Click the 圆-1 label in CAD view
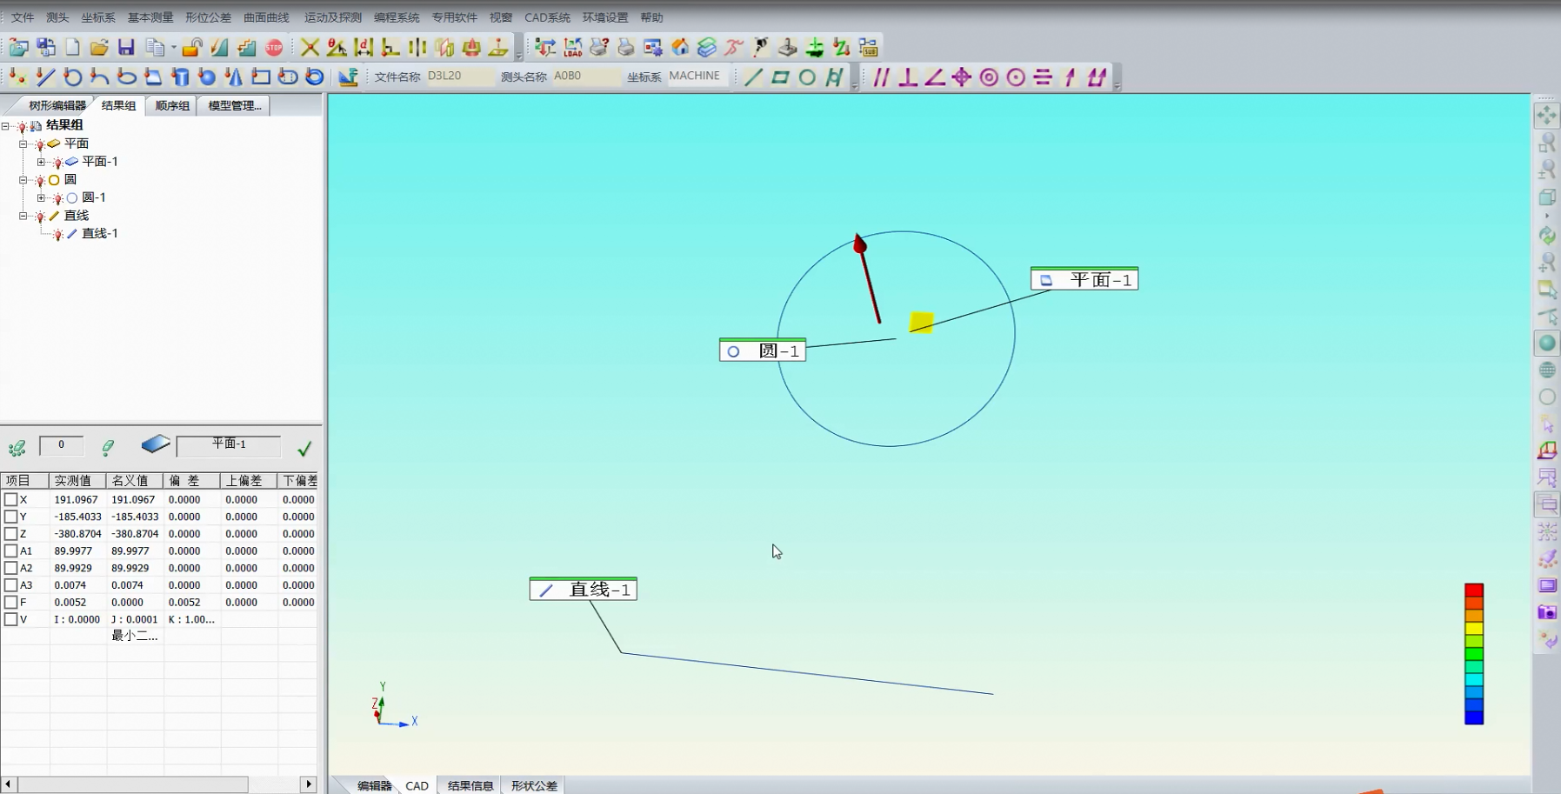Viewport: 1561px width, 794px height. (x=763, y=350)
